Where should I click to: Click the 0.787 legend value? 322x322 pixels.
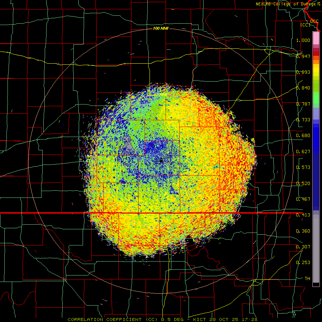click(x=303, y=104)
